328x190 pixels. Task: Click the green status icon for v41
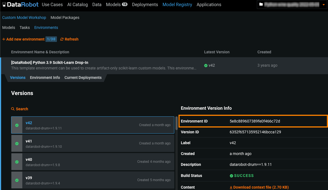click(x=17, y=144)
